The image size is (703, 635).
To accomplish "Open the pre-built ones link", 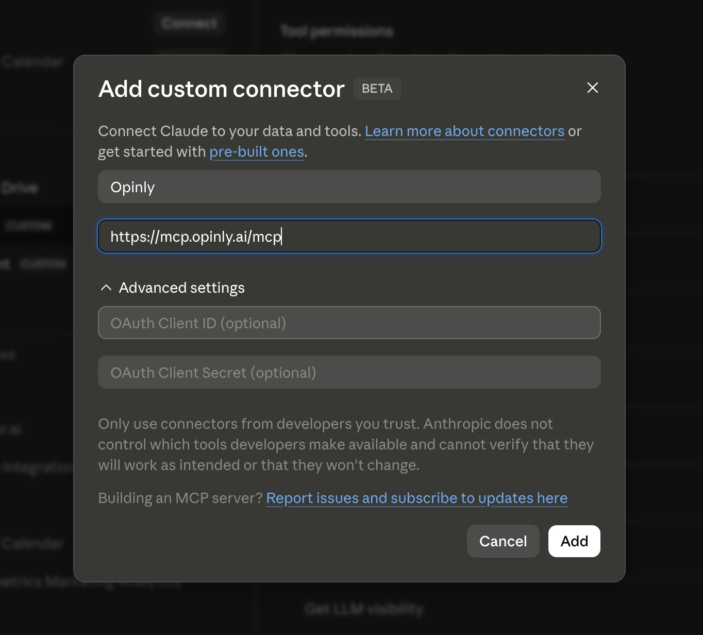I will 257,152.
